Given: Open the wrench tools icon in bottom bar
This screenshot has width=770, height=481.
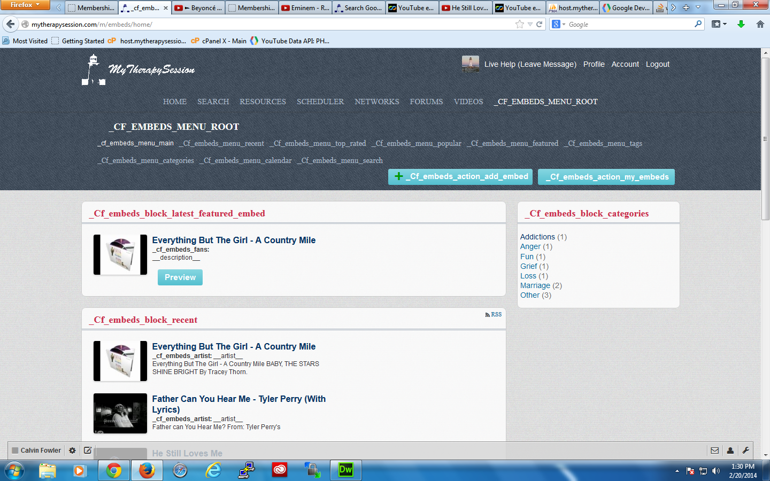Looking at the screenshot, I should coord(746,451).
